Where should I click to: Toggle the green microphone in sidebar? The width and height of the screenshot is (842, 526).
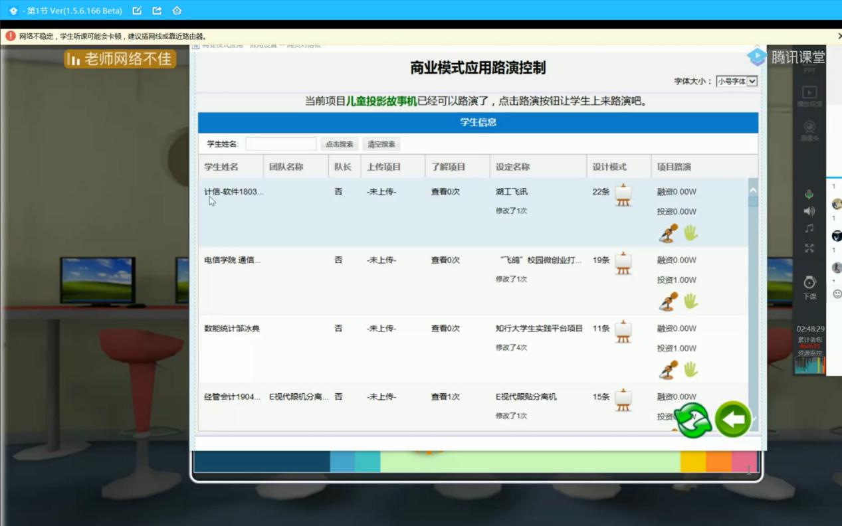pos(809,195)
